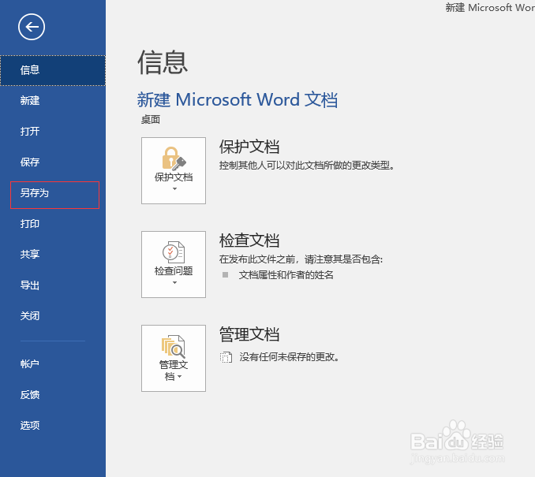Screen dimensions: 535x477
Task: Open the 导出 section
Action: coord(53,285)
